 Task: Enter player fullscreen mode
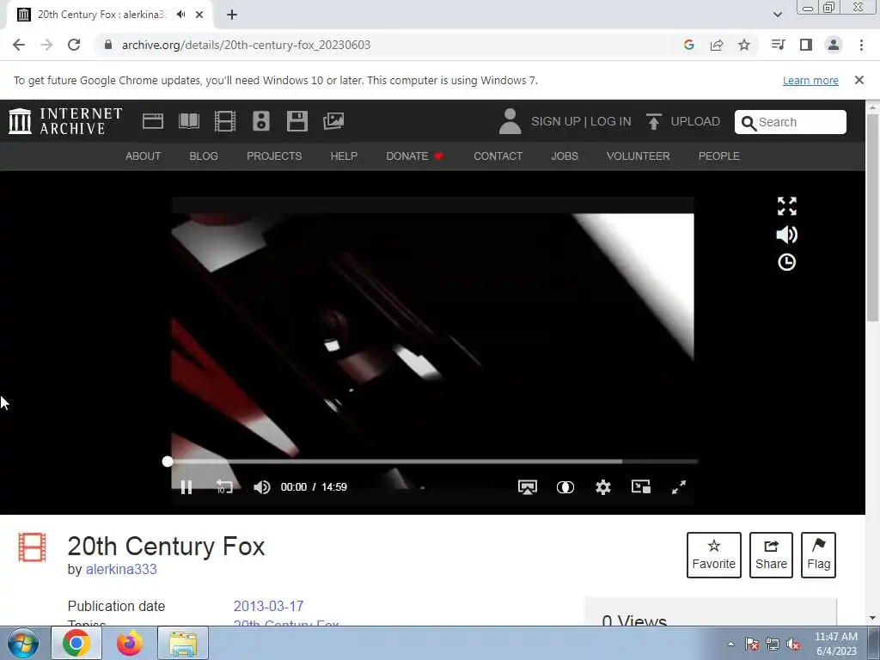pos(679,487)
